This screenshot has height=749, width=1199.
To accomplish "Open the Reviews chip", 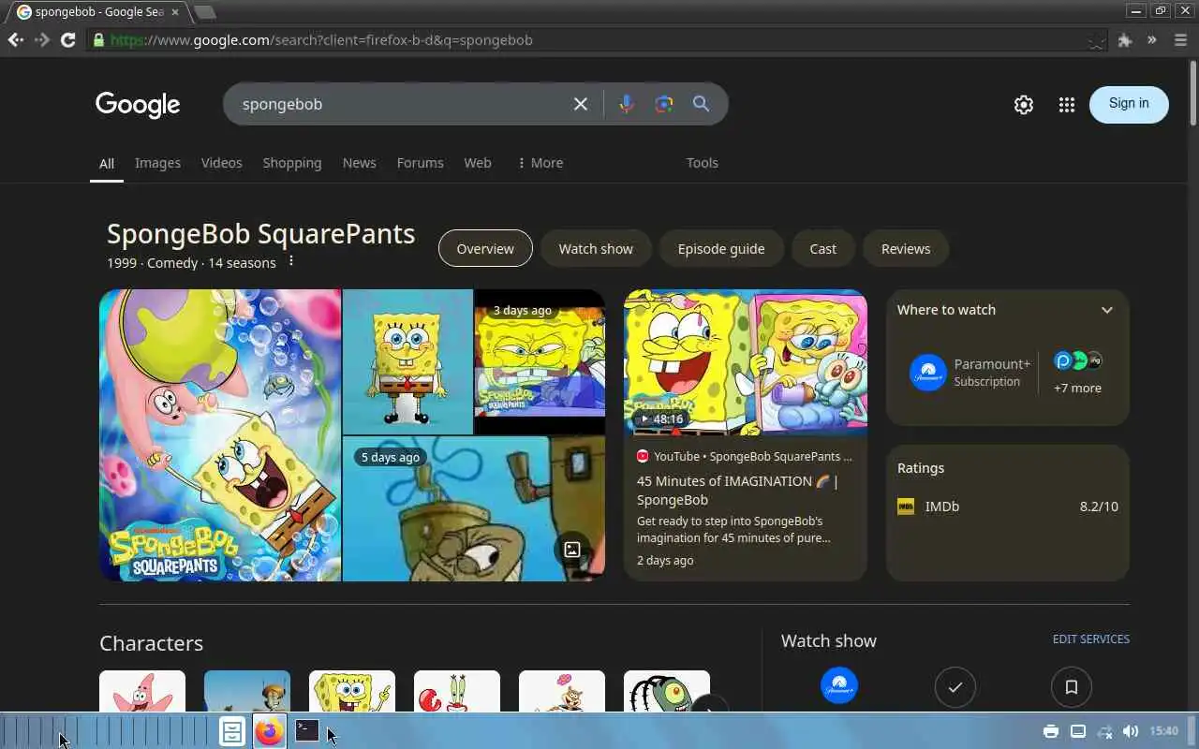I will (x=906, y=248).
